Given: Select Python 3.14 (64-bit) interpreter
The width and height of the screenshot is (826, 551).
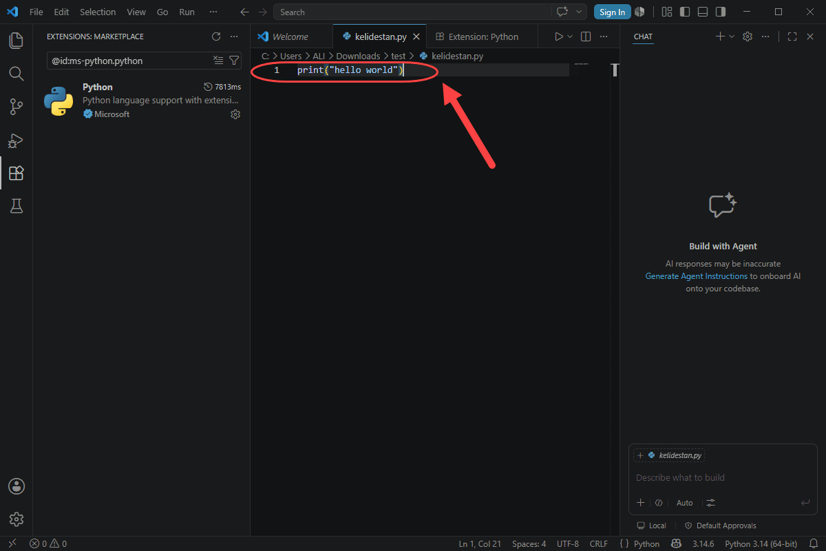Looking at the screenshot, I should coord(761,543).
